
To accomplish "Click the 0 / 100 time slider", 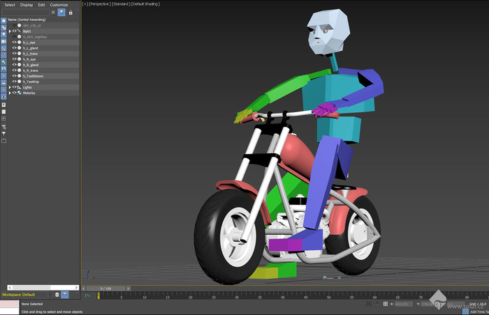I will pos(105,289).
